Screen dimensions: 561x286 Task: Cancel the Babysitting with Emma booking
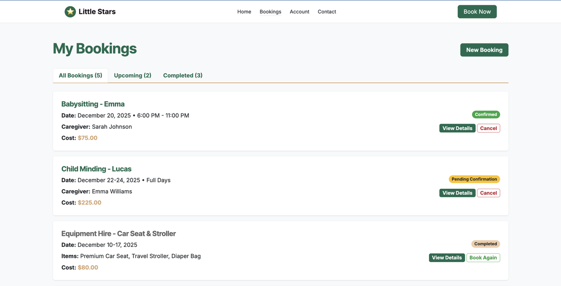coord(488,128)
